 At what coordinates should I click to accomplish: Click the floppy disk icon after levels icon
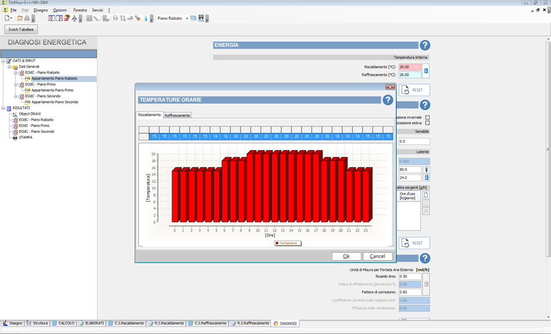[x=201, y=18]
